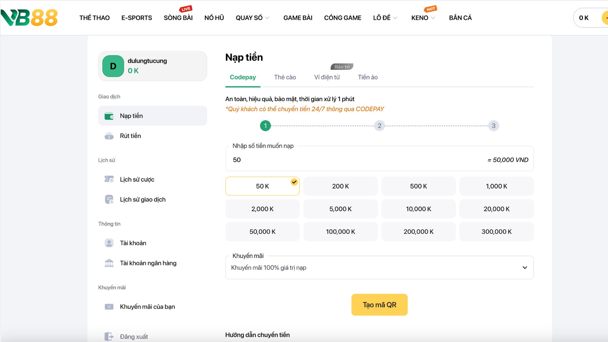Open the Nổ Hũ menu
This screenshot has height=342, width=608.
(214, 18)
